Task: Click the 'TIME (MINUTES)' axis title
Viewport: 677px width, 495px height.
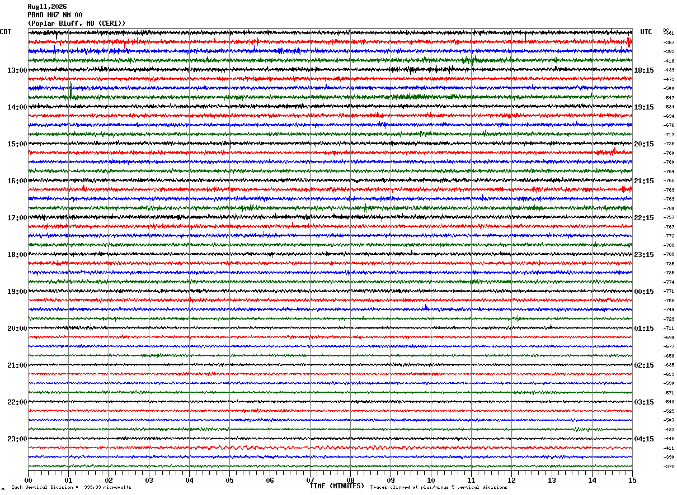Action: [x=337, y=486]
